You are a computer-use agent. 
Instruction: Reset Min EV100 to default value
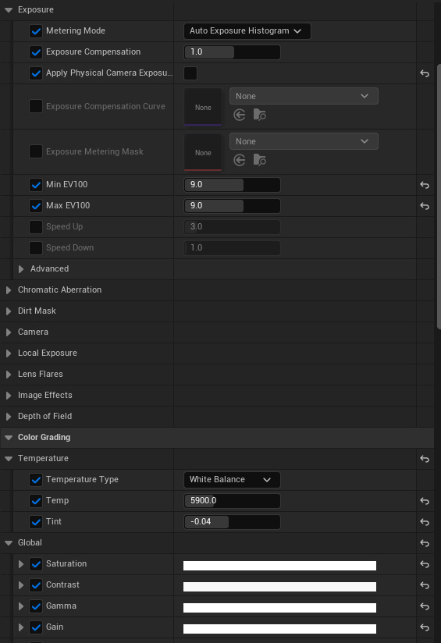point(425,185)
